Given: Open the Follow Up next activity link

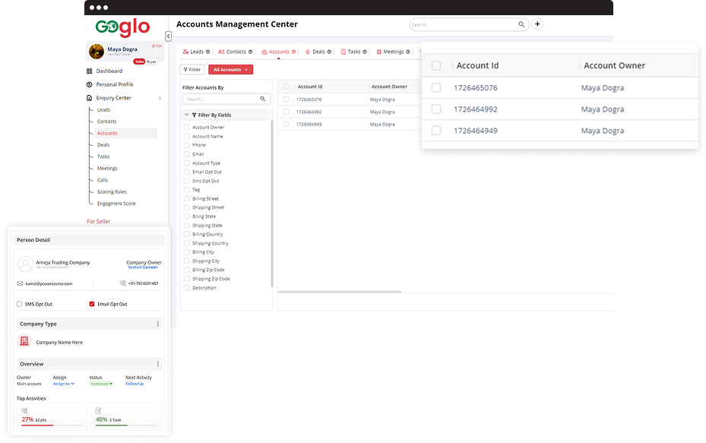Looking at the screenshot, I should 135,384.
